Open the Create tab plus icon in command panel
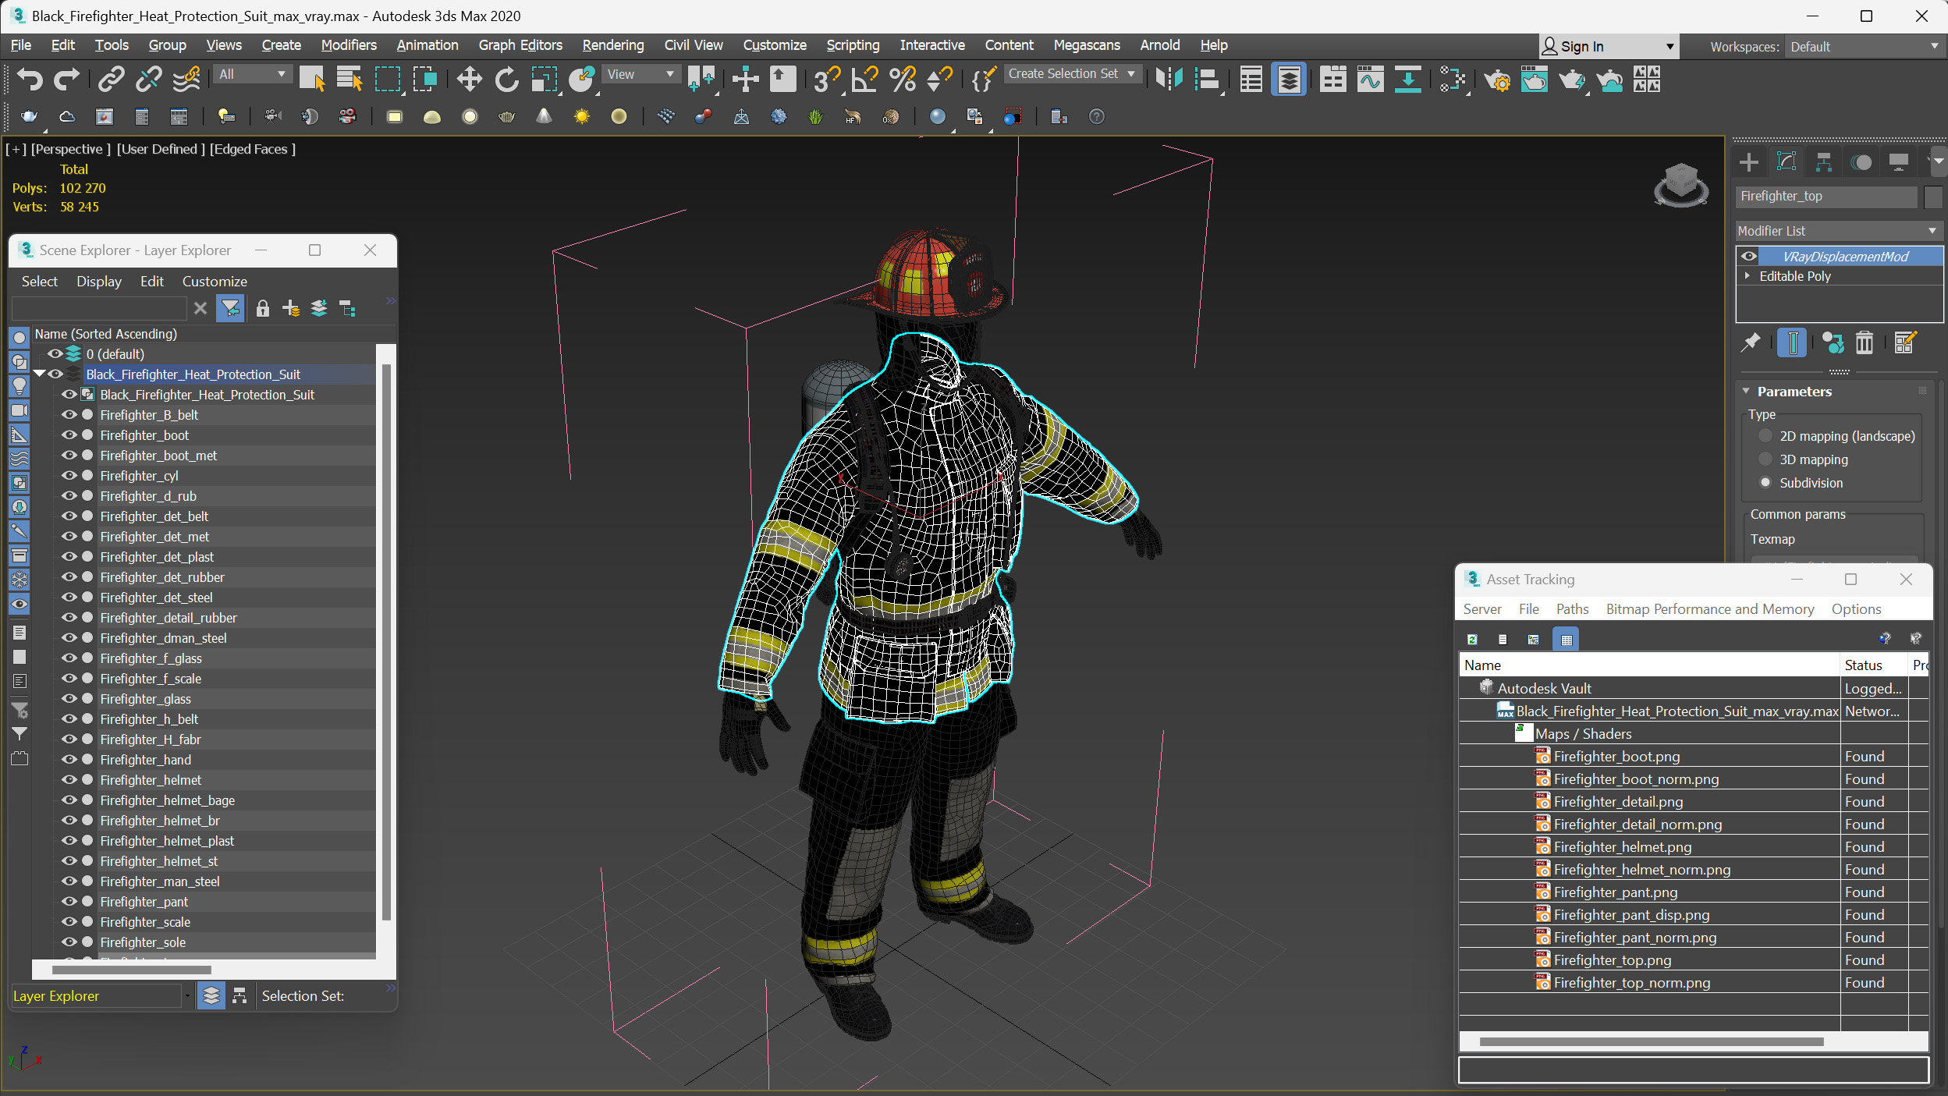The height and width of the screenshot is (1096, 1948). click(x=1749, y=162)
